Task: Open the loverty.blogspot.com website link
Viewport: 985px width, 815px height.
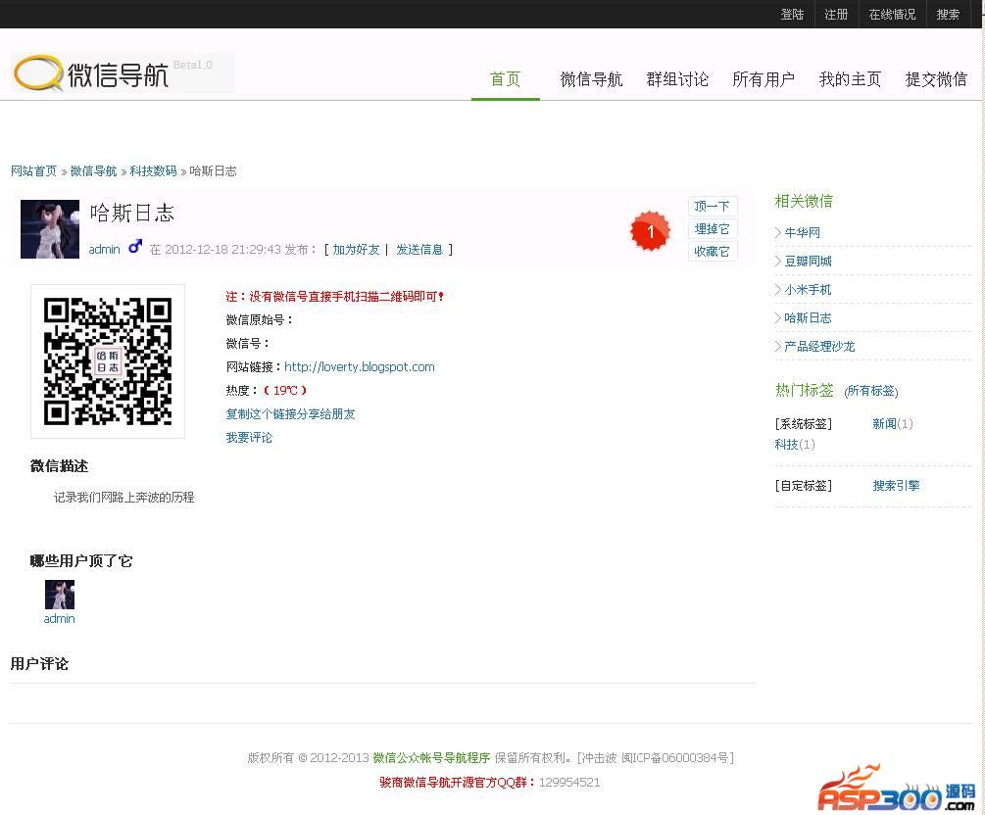Action: 359,367
